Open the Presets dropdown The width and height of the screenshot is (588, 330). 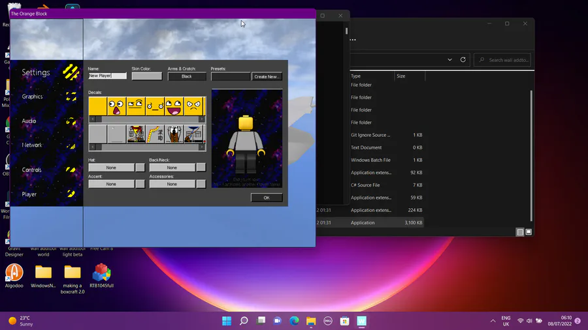tap(230, 76)
